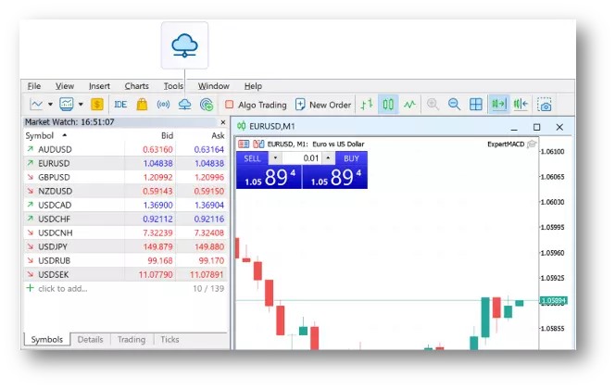The width and height of the screenshot is (615, 389).
Task: Click the Signals broadcast icon
Action: 164,105
